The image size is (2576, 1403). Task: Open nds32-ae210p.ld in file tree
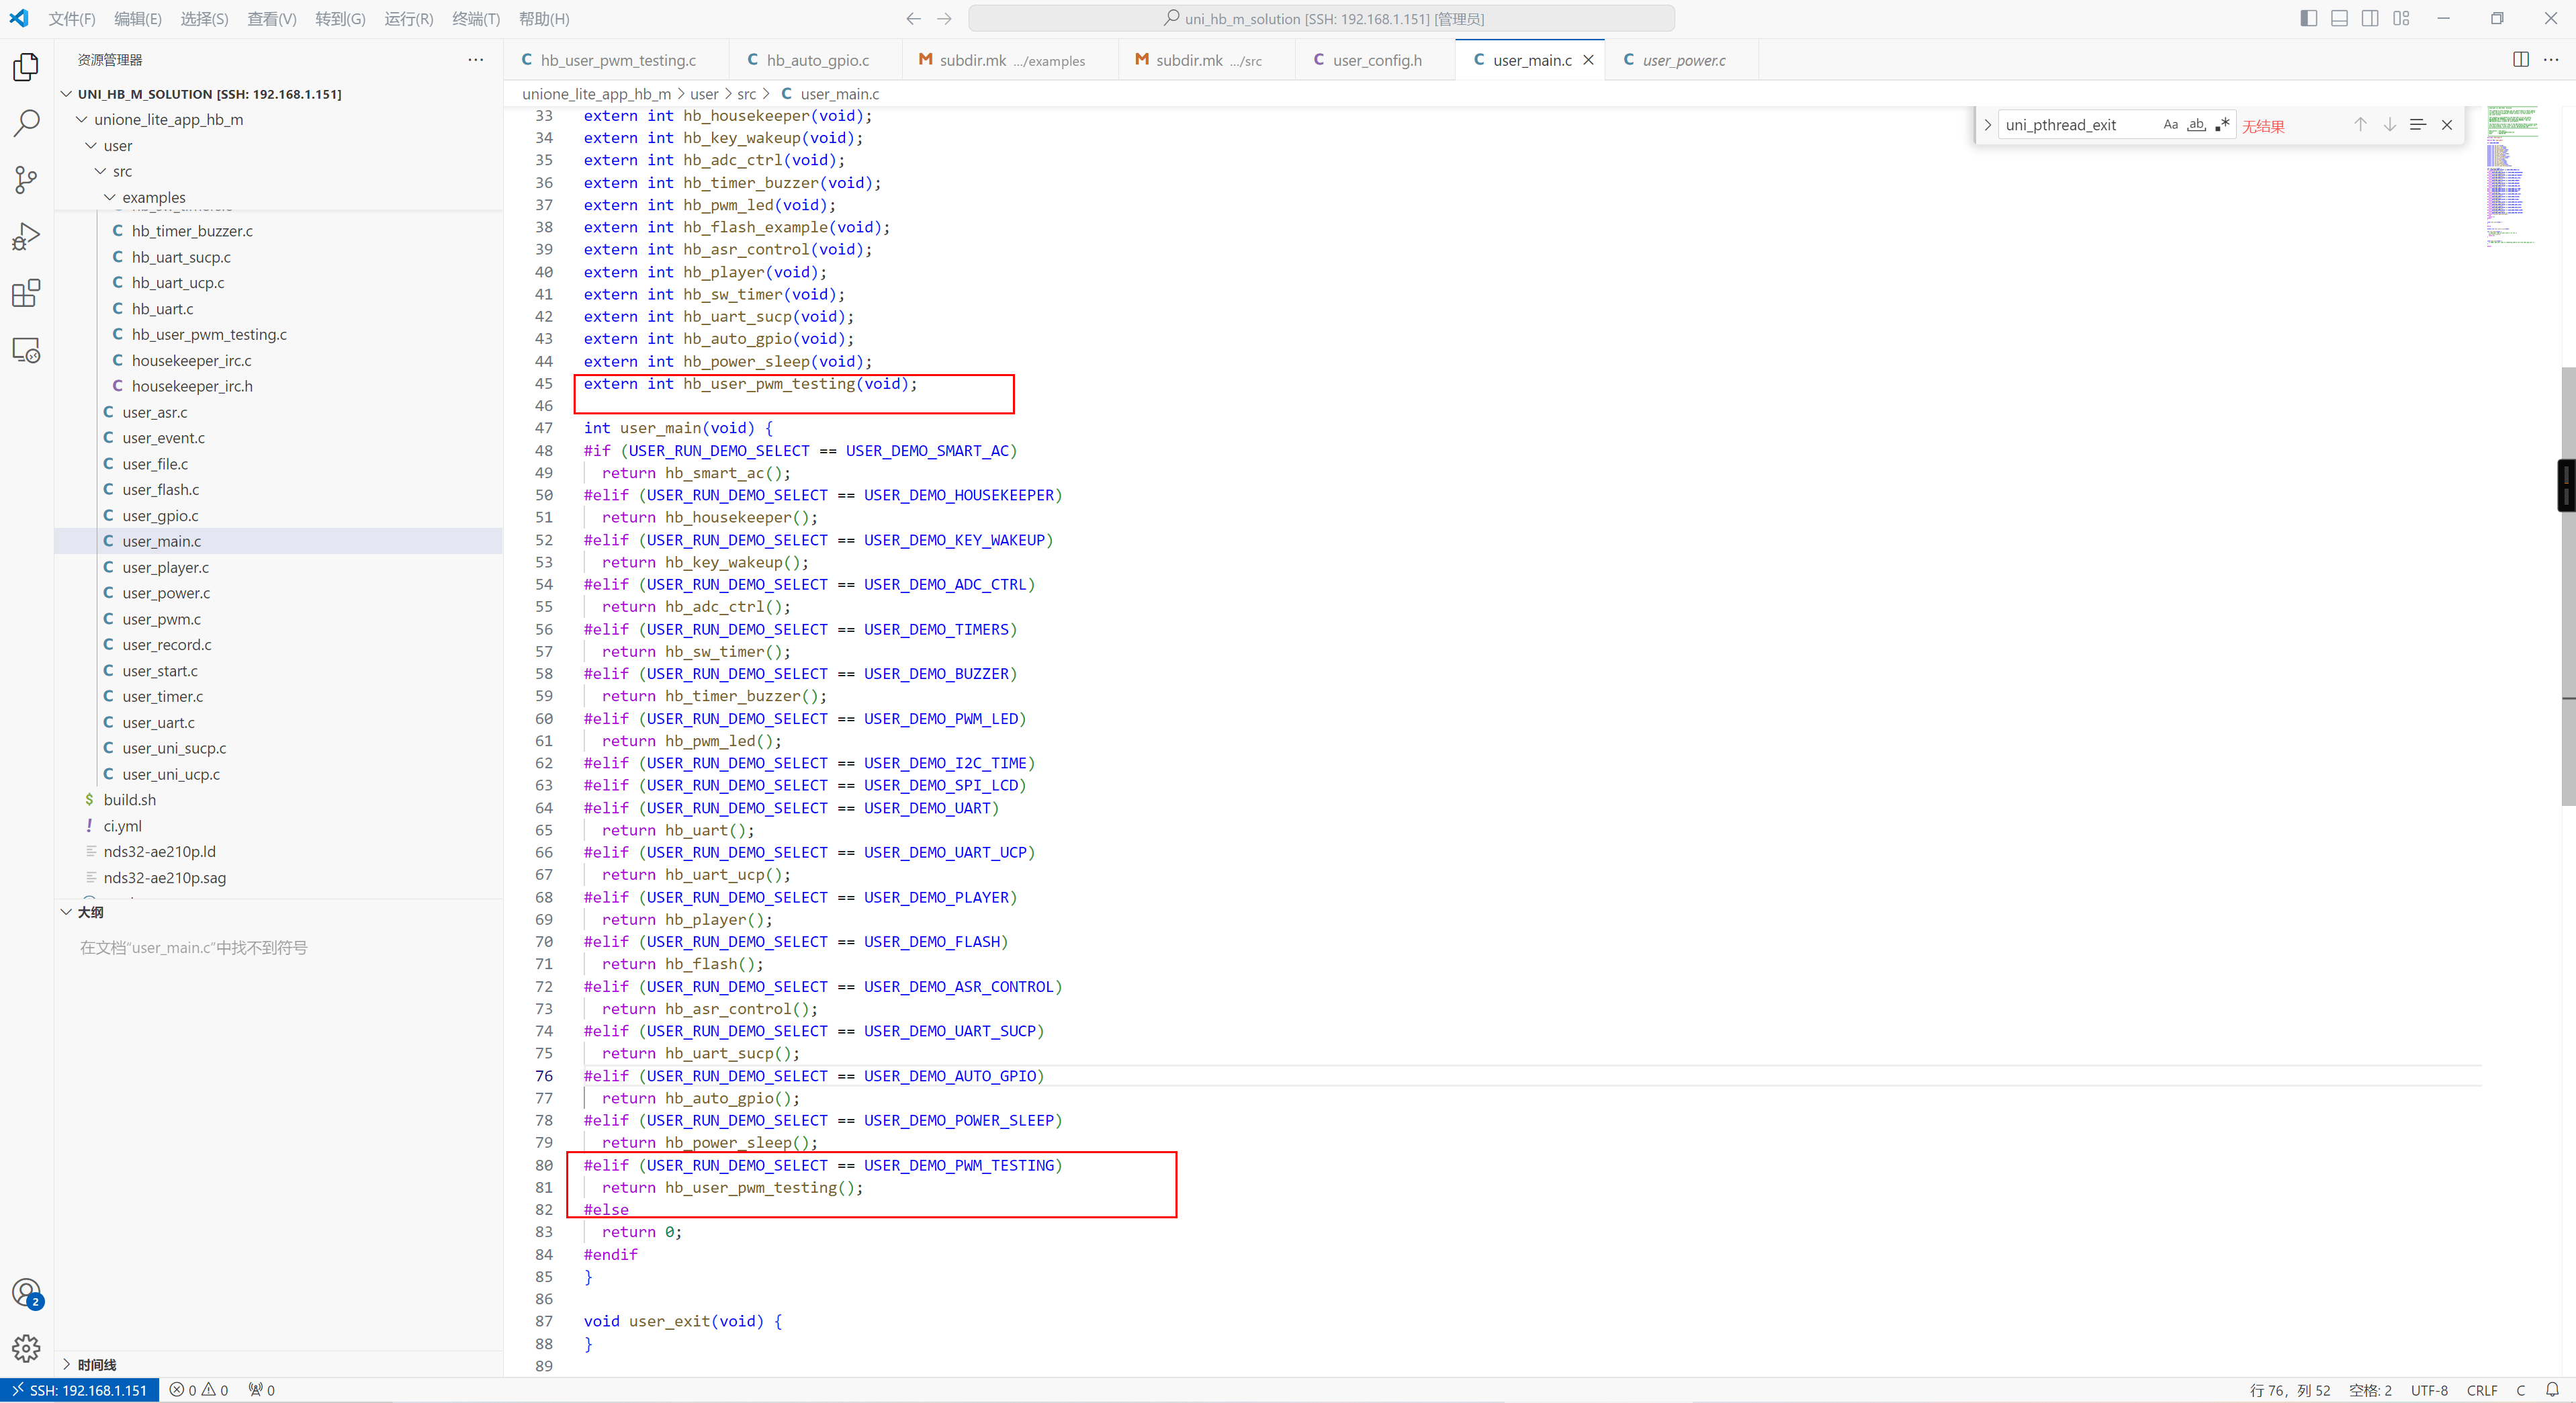tap(159, 852)
